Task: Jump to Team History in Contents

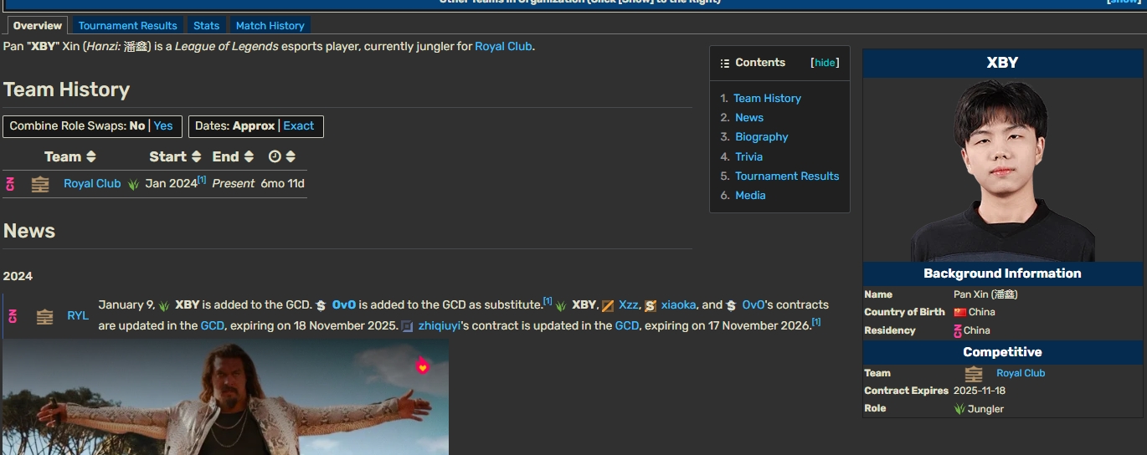Action: click(767, 98)
